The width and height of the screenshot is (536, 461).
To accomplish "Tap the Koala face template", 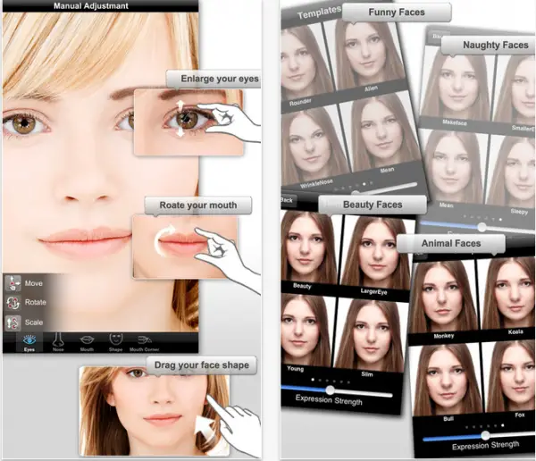I will coord(507,296).
